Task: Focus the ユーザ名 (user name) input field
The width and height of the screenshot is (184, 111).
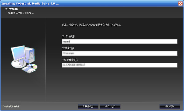Action: pyautogui.click(x=120, y=41)
